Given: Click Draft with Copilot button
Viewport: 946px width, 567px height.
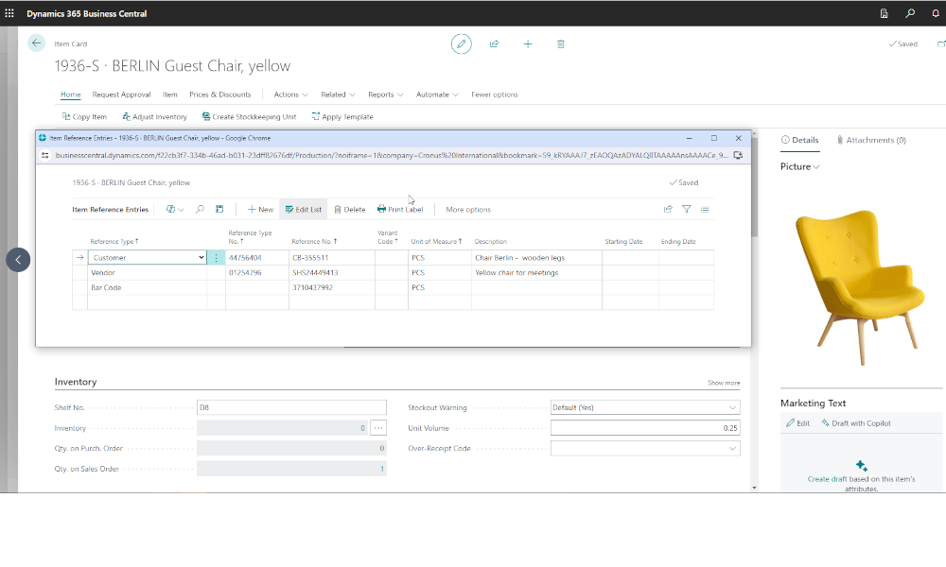Looking at the screenshot, I should tap(856, 423).
